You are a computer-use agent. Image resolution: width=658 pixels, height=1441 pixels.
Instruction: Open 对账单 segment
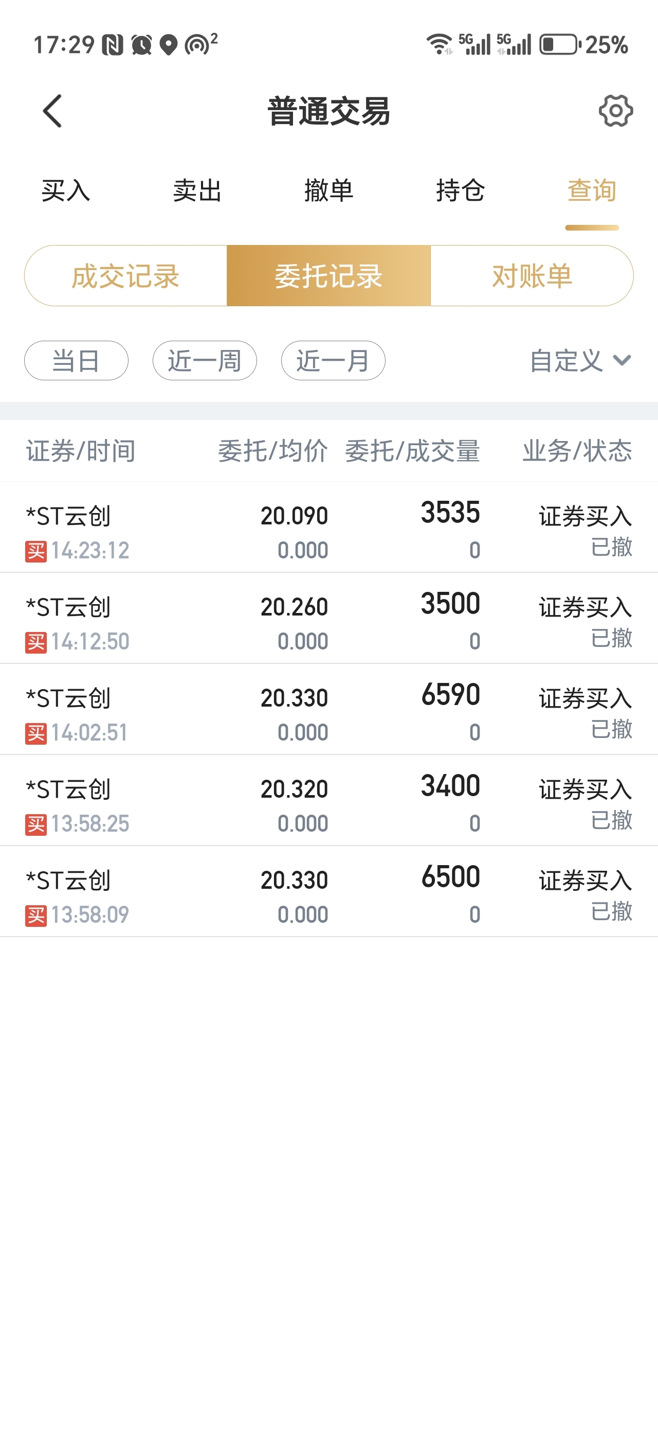pos(532,276)
